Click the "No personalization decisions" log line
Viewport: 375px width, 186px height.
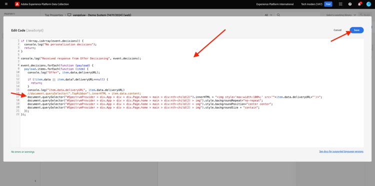[60, 44]
